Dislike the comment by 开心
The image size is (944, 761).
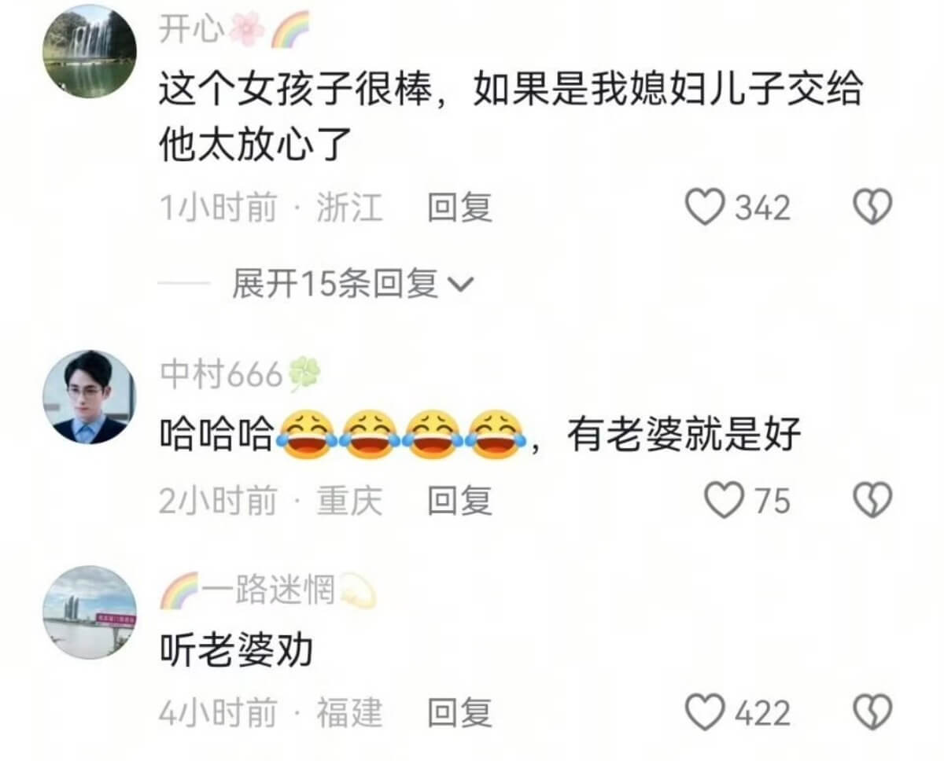point(872,208)
